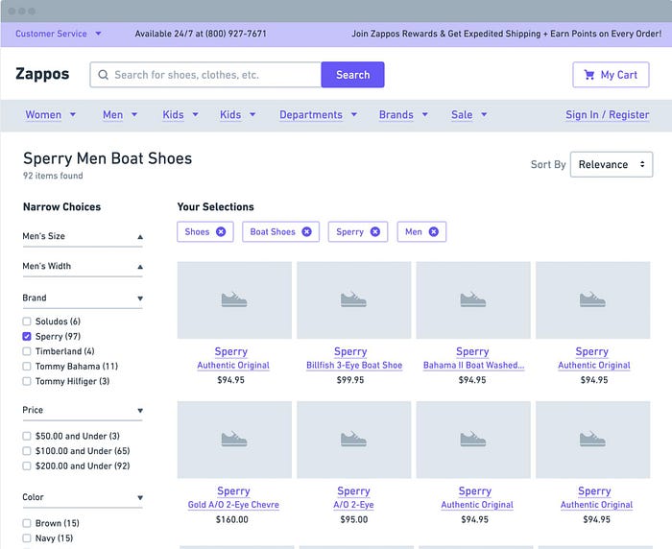672x549 pixels.
Task: Click the $160.00 price text
Action: pos(232,520)
